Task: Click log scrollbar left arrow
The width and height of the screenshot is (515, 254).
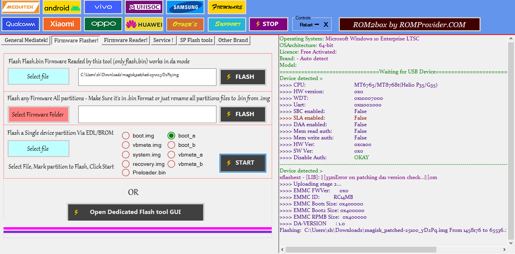Action: (282, 249)
